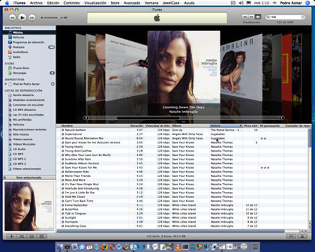
Task: Uncheck the Come September checkbox
Action: pos(62,205)
